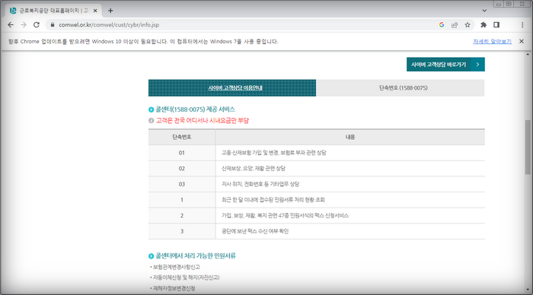The image size is (533, 295).
Task: Select the 사이버 고객상담 이용안내 tab
Action: (x=232, y=88)
